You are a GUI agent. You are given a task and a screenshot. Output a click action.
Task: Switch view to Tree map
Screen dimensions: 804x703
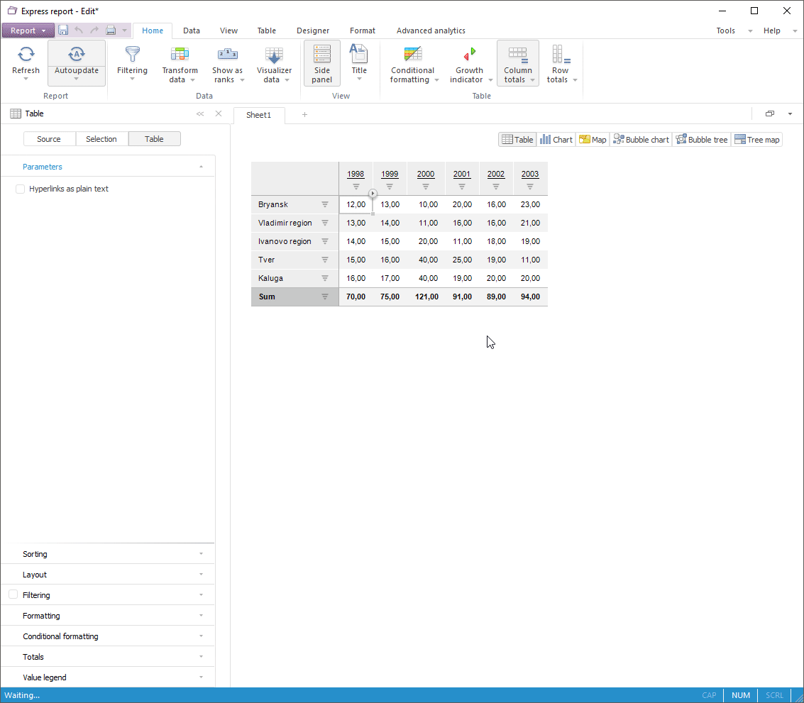pyautogui.click(x=756, y=140)
